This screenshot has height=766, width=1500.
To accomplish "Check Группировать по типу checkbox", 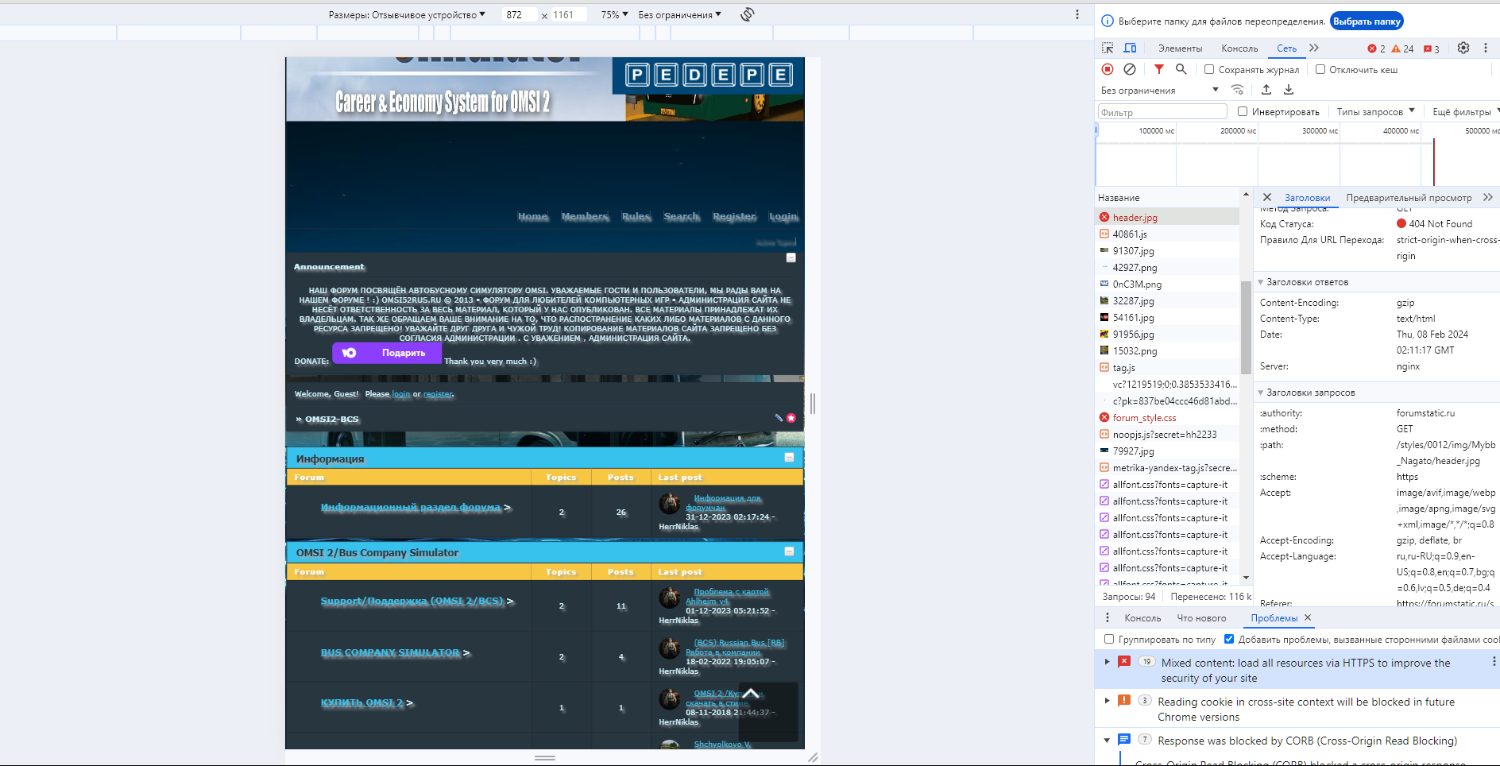I will pos(1109,639).
